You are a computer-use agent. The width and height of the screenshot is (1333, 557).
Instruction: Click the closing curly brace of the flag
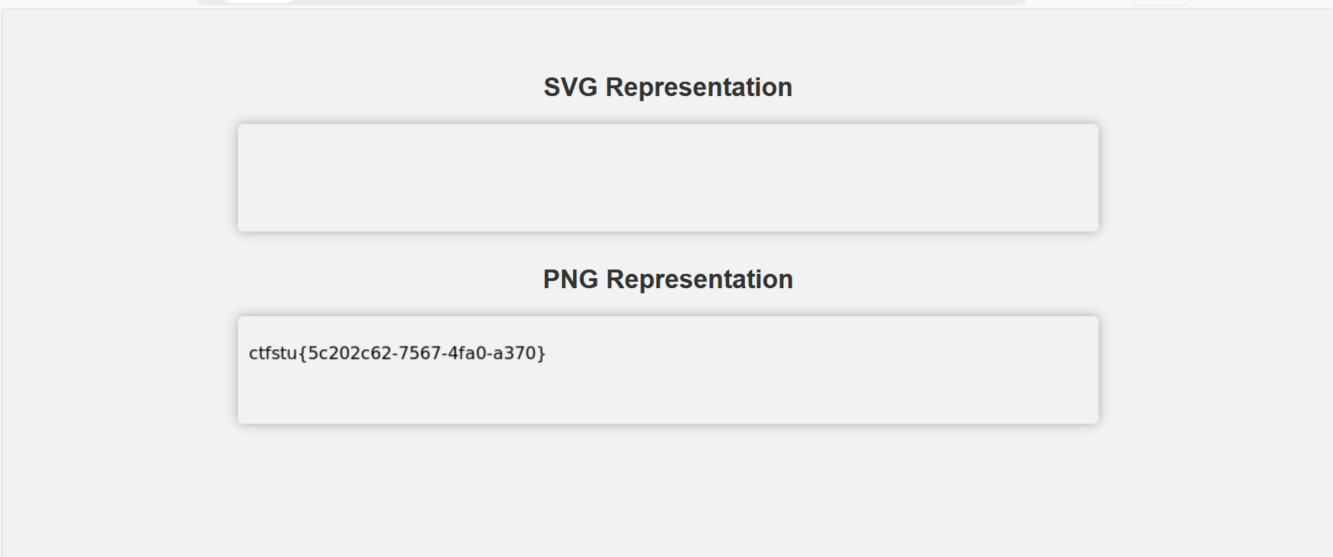(x=541, y=353)
